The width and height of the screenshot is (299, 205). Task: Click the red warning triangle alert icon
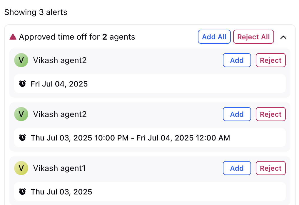(13, 37)
